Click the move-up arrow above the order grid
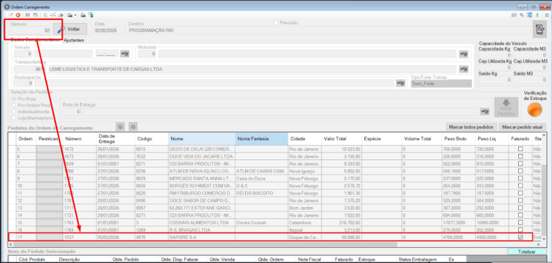552x263 pixels. pyautogui.click(x=120, y=126)
